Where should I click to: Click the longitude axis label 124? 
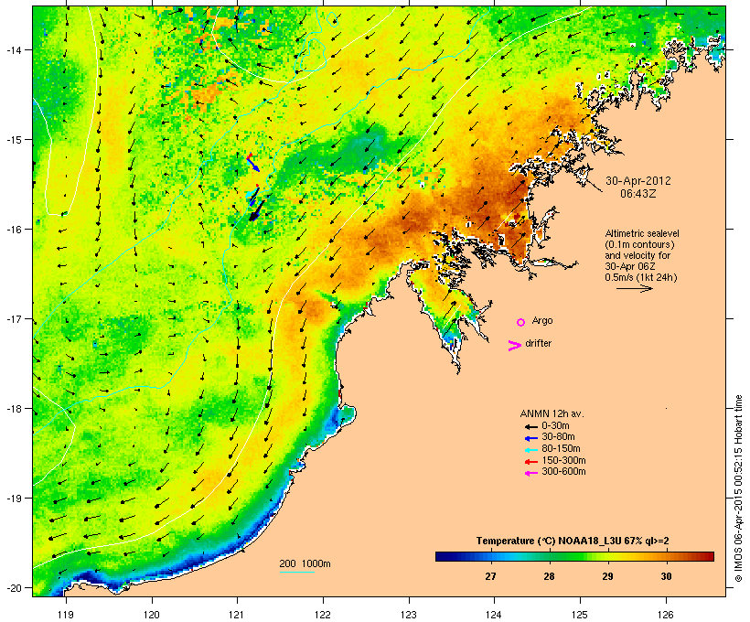click(494, 615)
